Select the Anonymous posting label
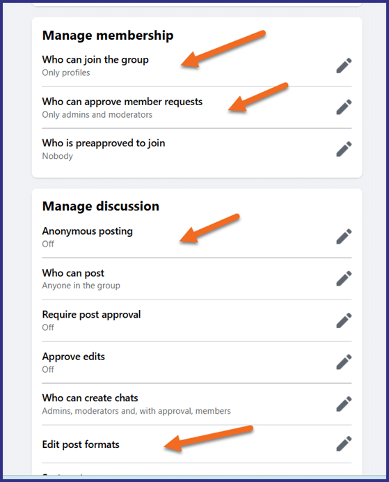 coord(87,231)
